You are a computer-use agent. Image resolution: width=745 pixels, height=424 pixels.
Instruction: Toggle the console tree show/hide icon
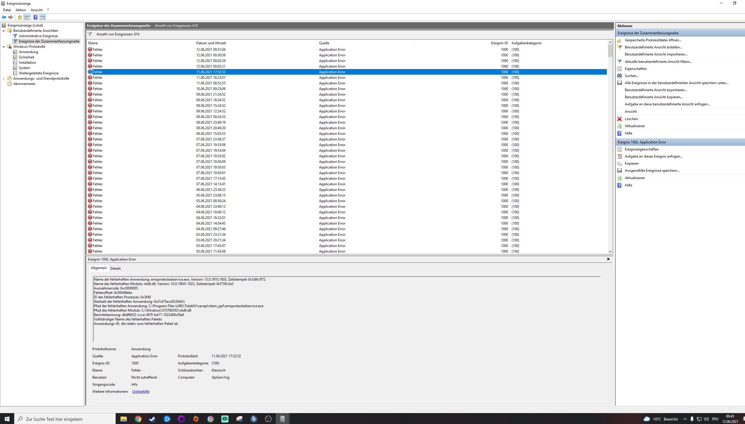point(27,17)
